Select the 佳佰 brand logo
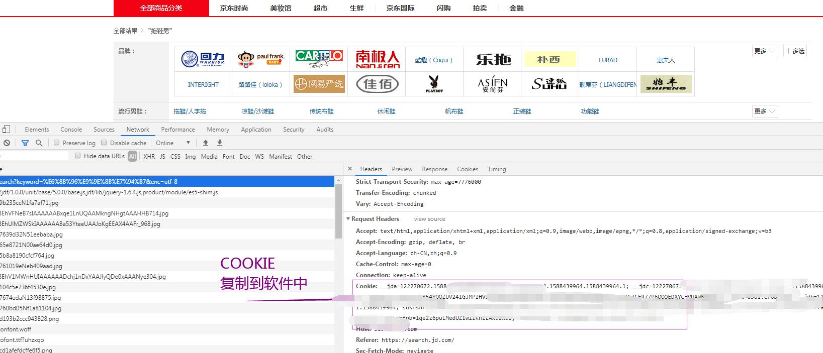Image resolution: width=823 pixels, height=353 pixels. (x=378, y=84)
